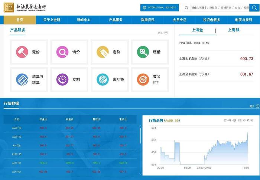Open the 关于上金所 menu

52,20
